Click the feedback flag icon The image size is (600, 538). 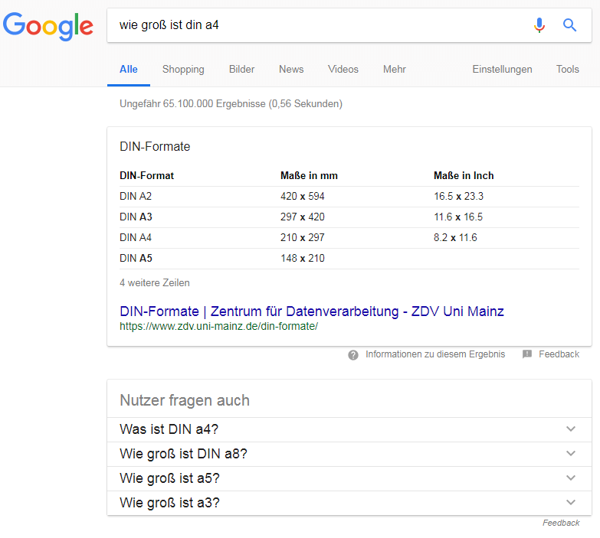(x=527, y=354)
